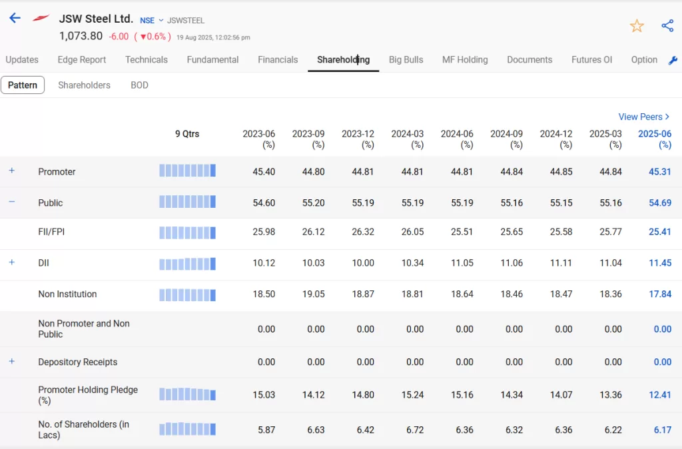The image size is (682, 449).
Task: Click the No. of Shareholders (in Lacs) label
Action: [83, 430]
